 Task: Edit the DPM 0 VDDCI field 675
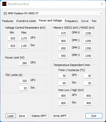tap(63, 33)
